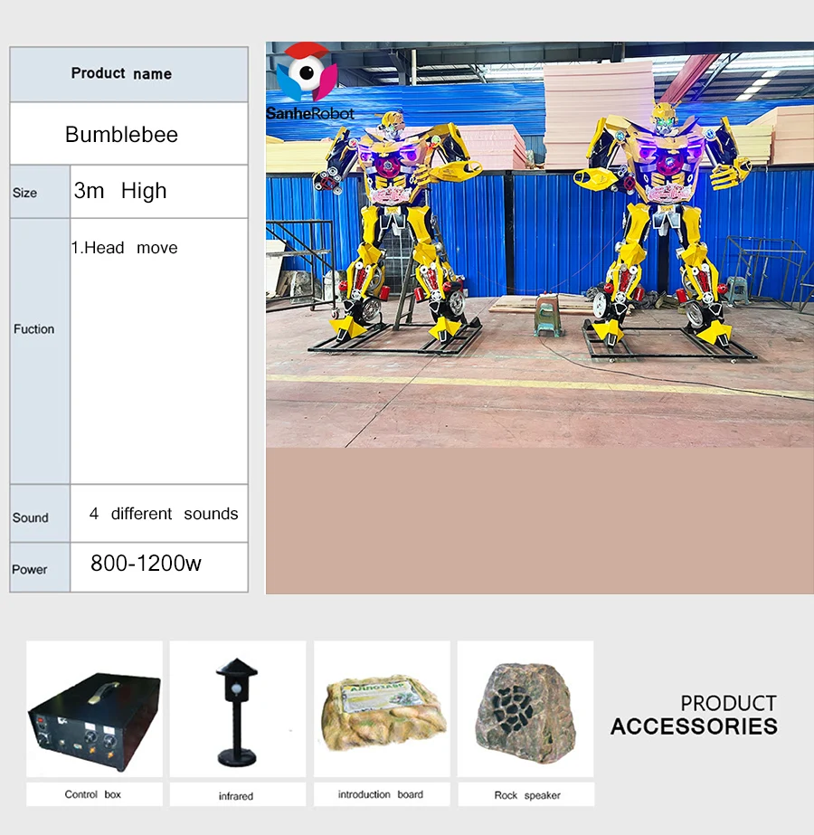Click the 'Product name' header cell
Image resolution: width=814 pixels, height=835 pixels.
(x=128, y=74)
